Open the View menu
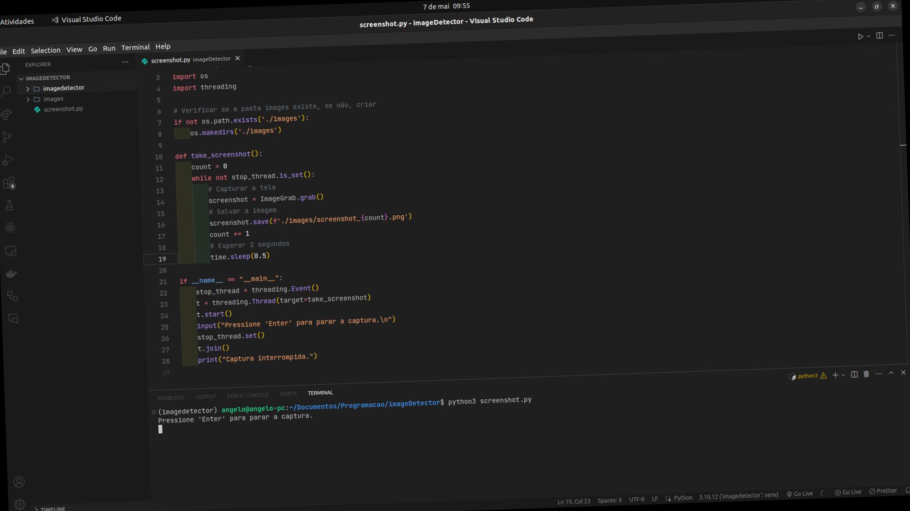 pos(74,49)
